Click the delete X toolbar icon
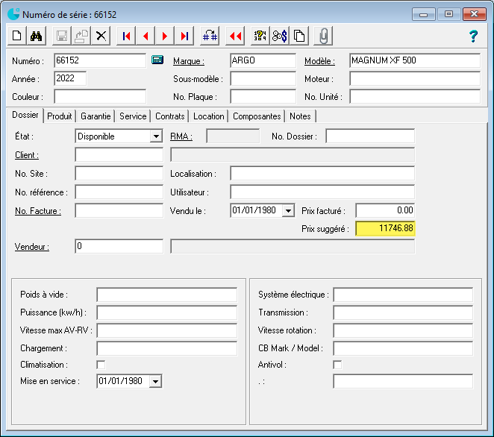494x437 pixels. (x=101, y=36)
